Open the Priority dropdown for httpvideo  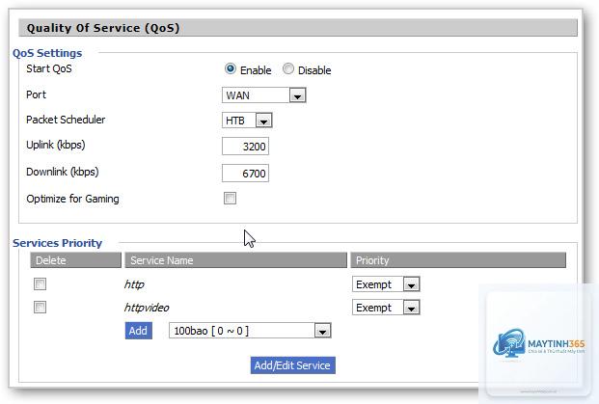tap(386, 308)
